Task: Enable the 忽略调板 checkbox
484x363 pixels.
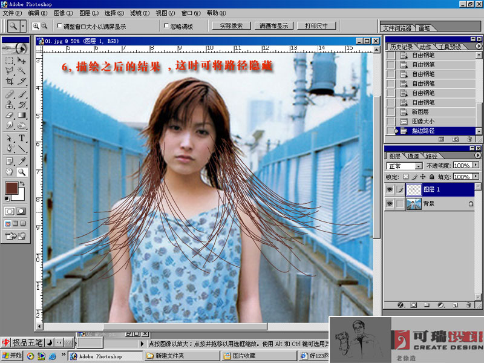Action: coord(167,26)
